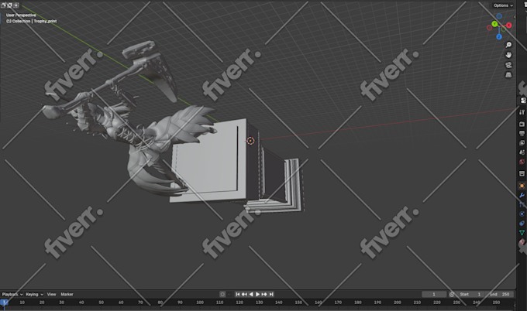
Task: Open the World properties tab
Action: (x=522, y=162)
